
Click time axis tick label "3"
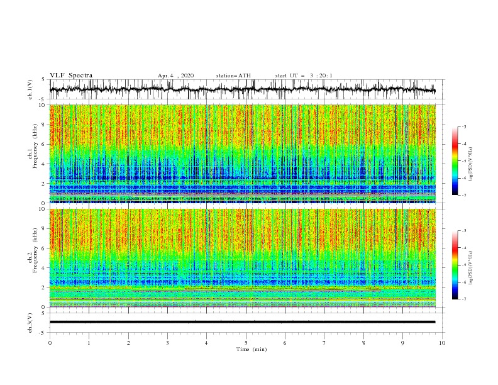pos(167,343)
